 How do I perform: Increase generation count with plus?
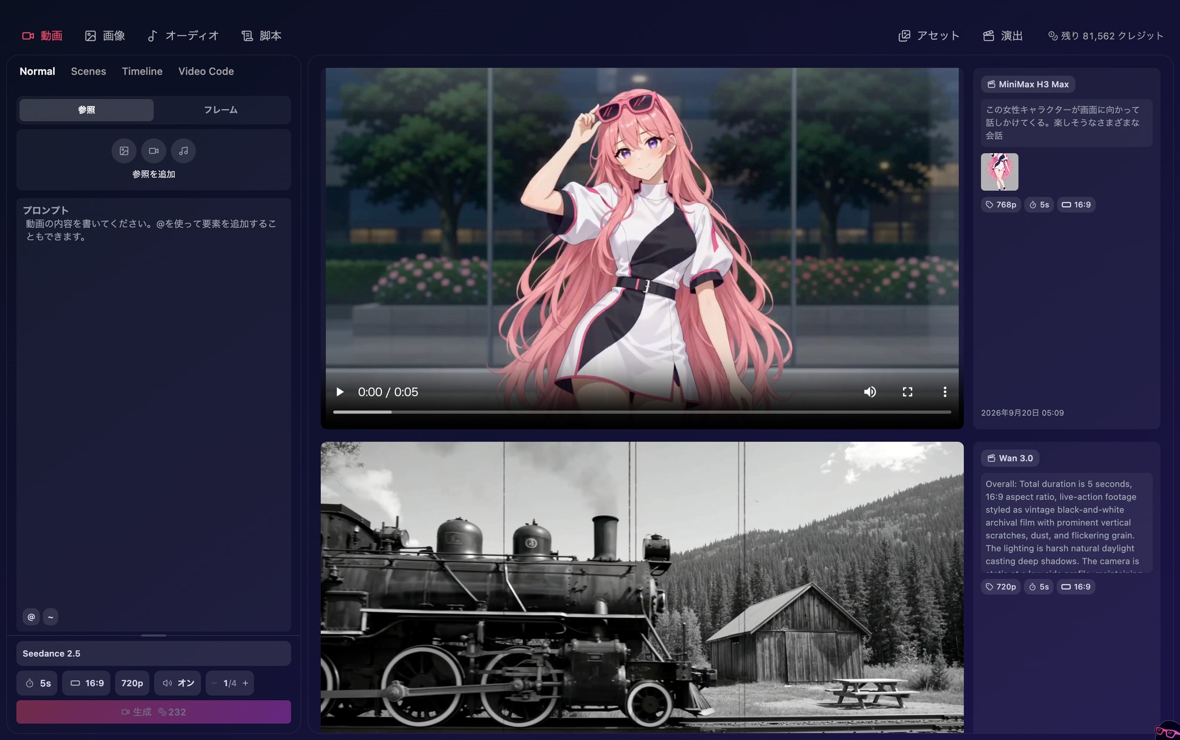point(246,683)
